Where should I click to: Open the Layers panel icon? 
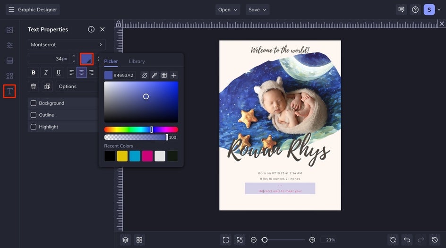pyautogui.click(x=126, y=240)
